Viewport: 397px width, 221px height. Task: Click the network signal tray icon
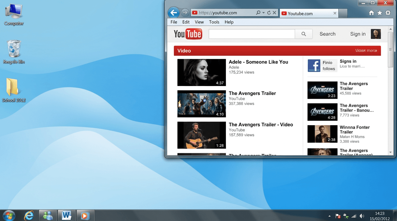click(x=354, y=216)
